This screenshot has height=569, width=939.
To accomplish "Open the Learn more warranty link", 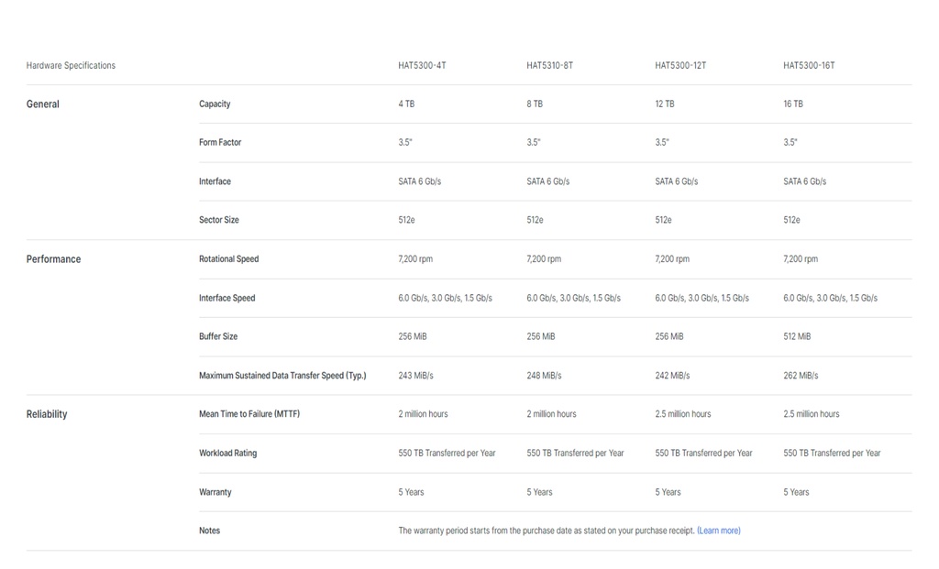I will pyautogui.click(x=719, y=531).
